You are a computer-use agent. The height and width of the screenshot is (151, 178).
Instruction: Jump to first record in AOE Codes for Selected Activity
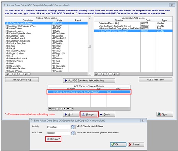(50, 109)
